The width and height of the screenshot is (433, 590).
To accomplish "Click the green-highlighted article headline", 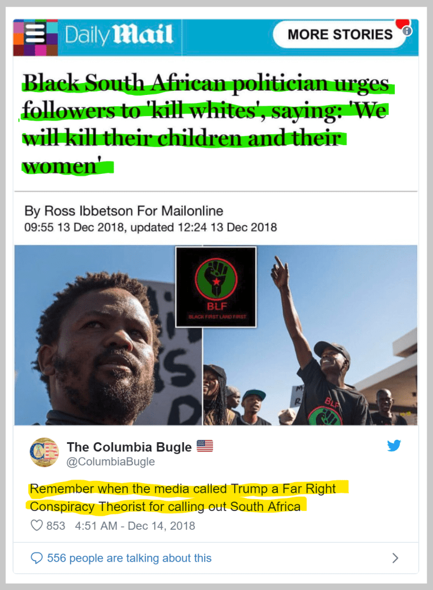I will [x=206, y=124].
